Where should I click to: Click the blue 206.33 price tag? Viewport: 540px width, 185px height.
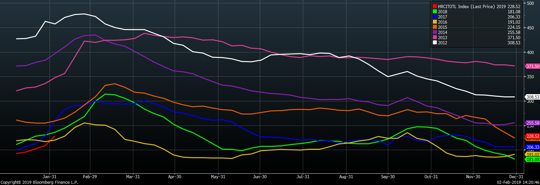tap(533, 147)
